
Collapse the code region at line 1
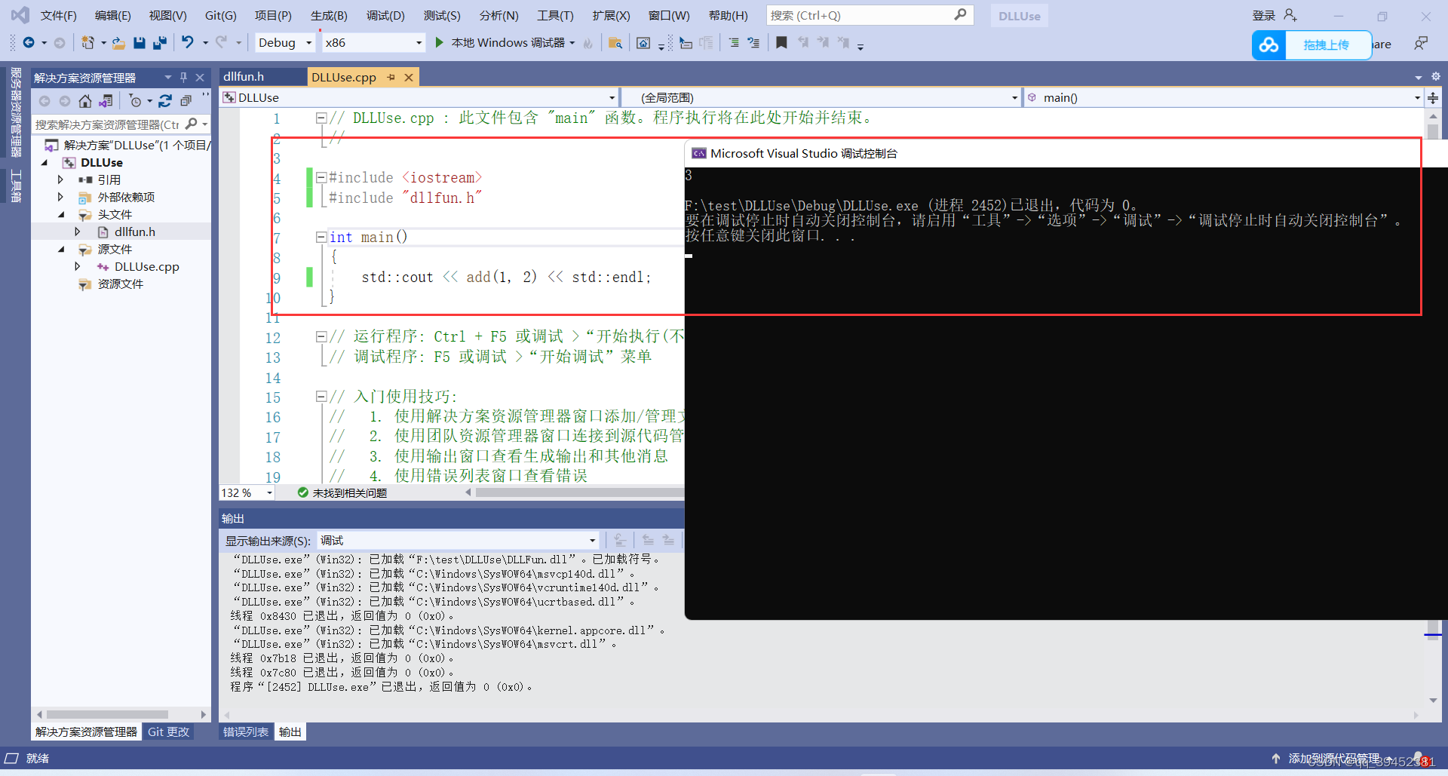(x=321, y=118)
